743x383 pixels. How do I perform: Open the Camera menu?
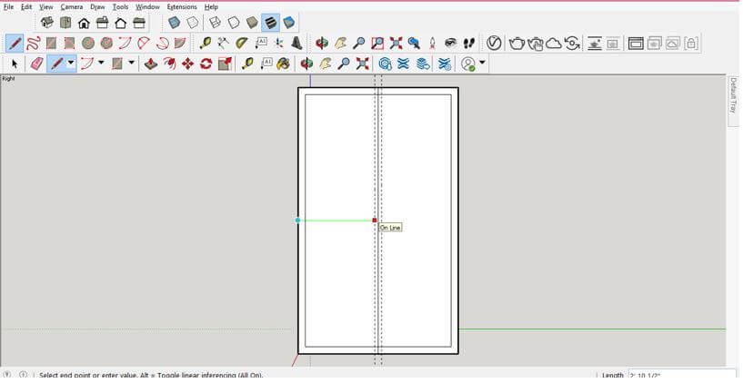[x=72, y=7]
